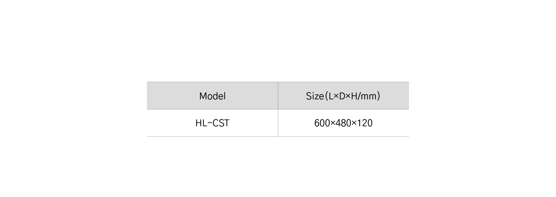Viewport: 556px width, 197px height.
Task: Click the letter L in the size header
Action: coord(331,96)
